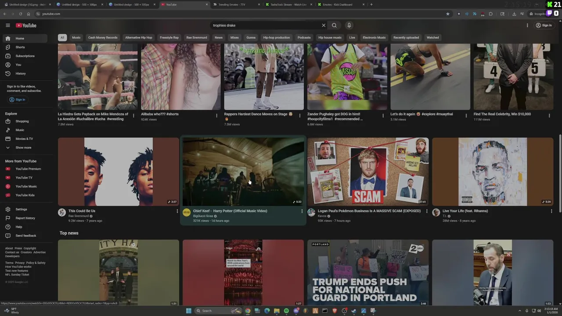
Task: Open options for Rappers Hardest Dance Moves short
Action: [300, 115]
